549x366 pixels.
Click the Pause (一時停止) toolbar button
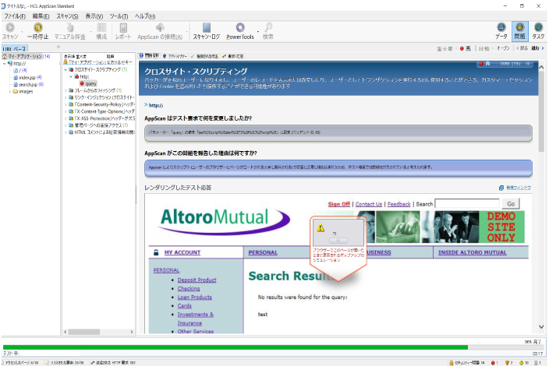pyautogui.click(x=37, y=31)
